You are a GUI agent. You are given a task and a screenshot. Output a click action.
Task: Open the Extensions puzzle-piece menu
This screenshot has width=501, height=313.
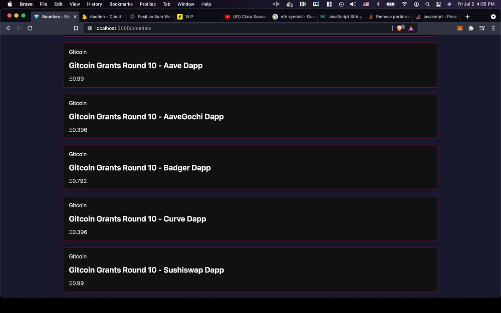(x=471, y=28)
